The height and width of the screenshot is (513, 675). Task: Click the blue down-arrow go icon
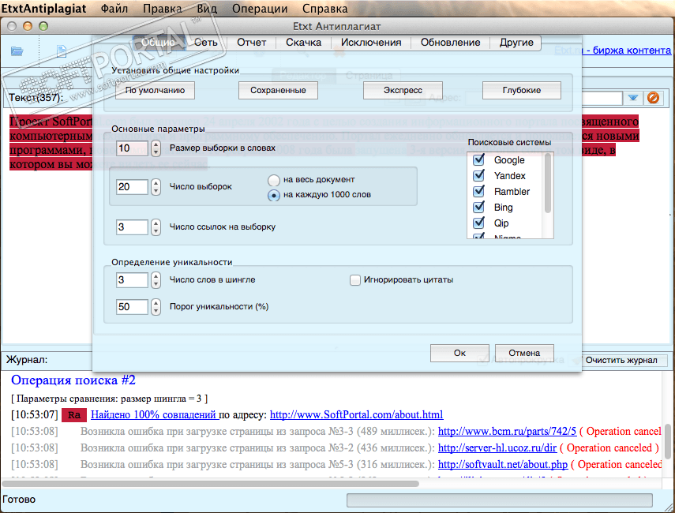tap(633, 98)
